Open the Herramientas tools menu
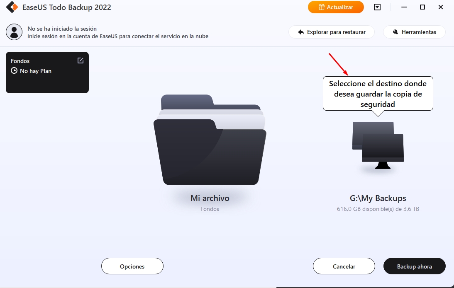 click(414, 32)
